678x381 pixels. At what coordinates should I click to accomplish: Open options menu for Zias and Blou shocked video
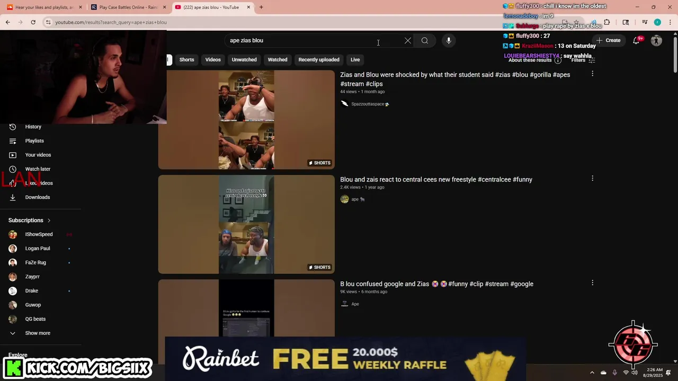click(592, 74)
